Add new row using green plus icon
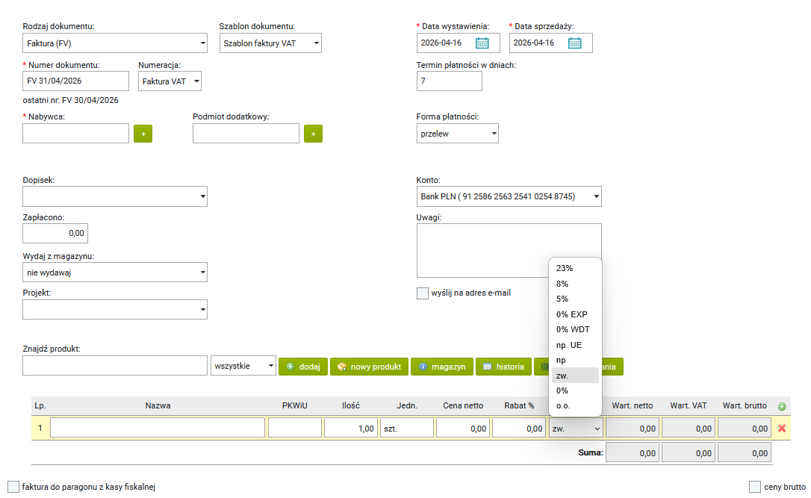This screenshot has height=498, width=811. pos(782,406)
